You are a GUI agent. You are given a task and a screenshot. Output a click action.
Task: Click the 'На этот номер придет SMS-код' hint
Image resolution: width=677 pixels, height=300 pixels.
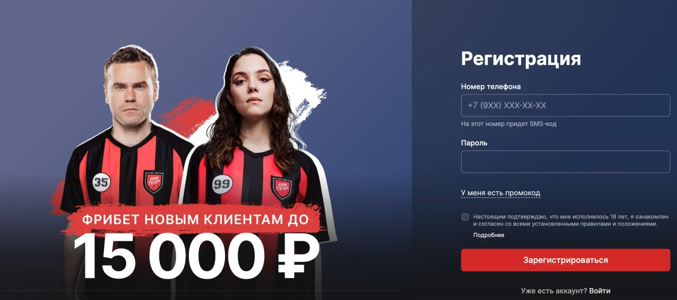point(509,124)
